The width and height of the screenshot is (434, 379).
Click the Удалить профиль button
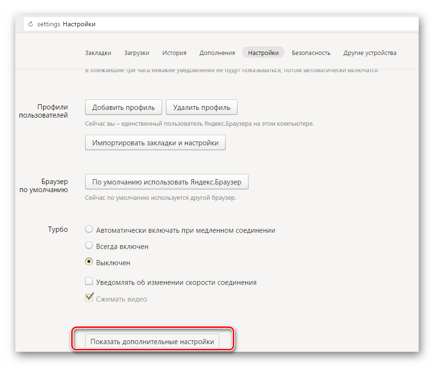point(202,108)
